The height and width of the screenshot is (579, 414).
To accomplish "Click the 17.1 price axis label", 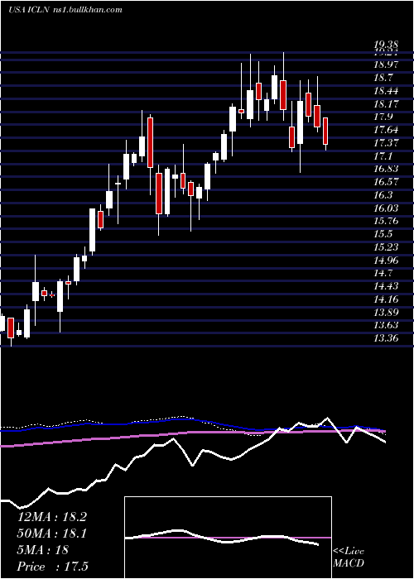I will (x=383, y=156).
